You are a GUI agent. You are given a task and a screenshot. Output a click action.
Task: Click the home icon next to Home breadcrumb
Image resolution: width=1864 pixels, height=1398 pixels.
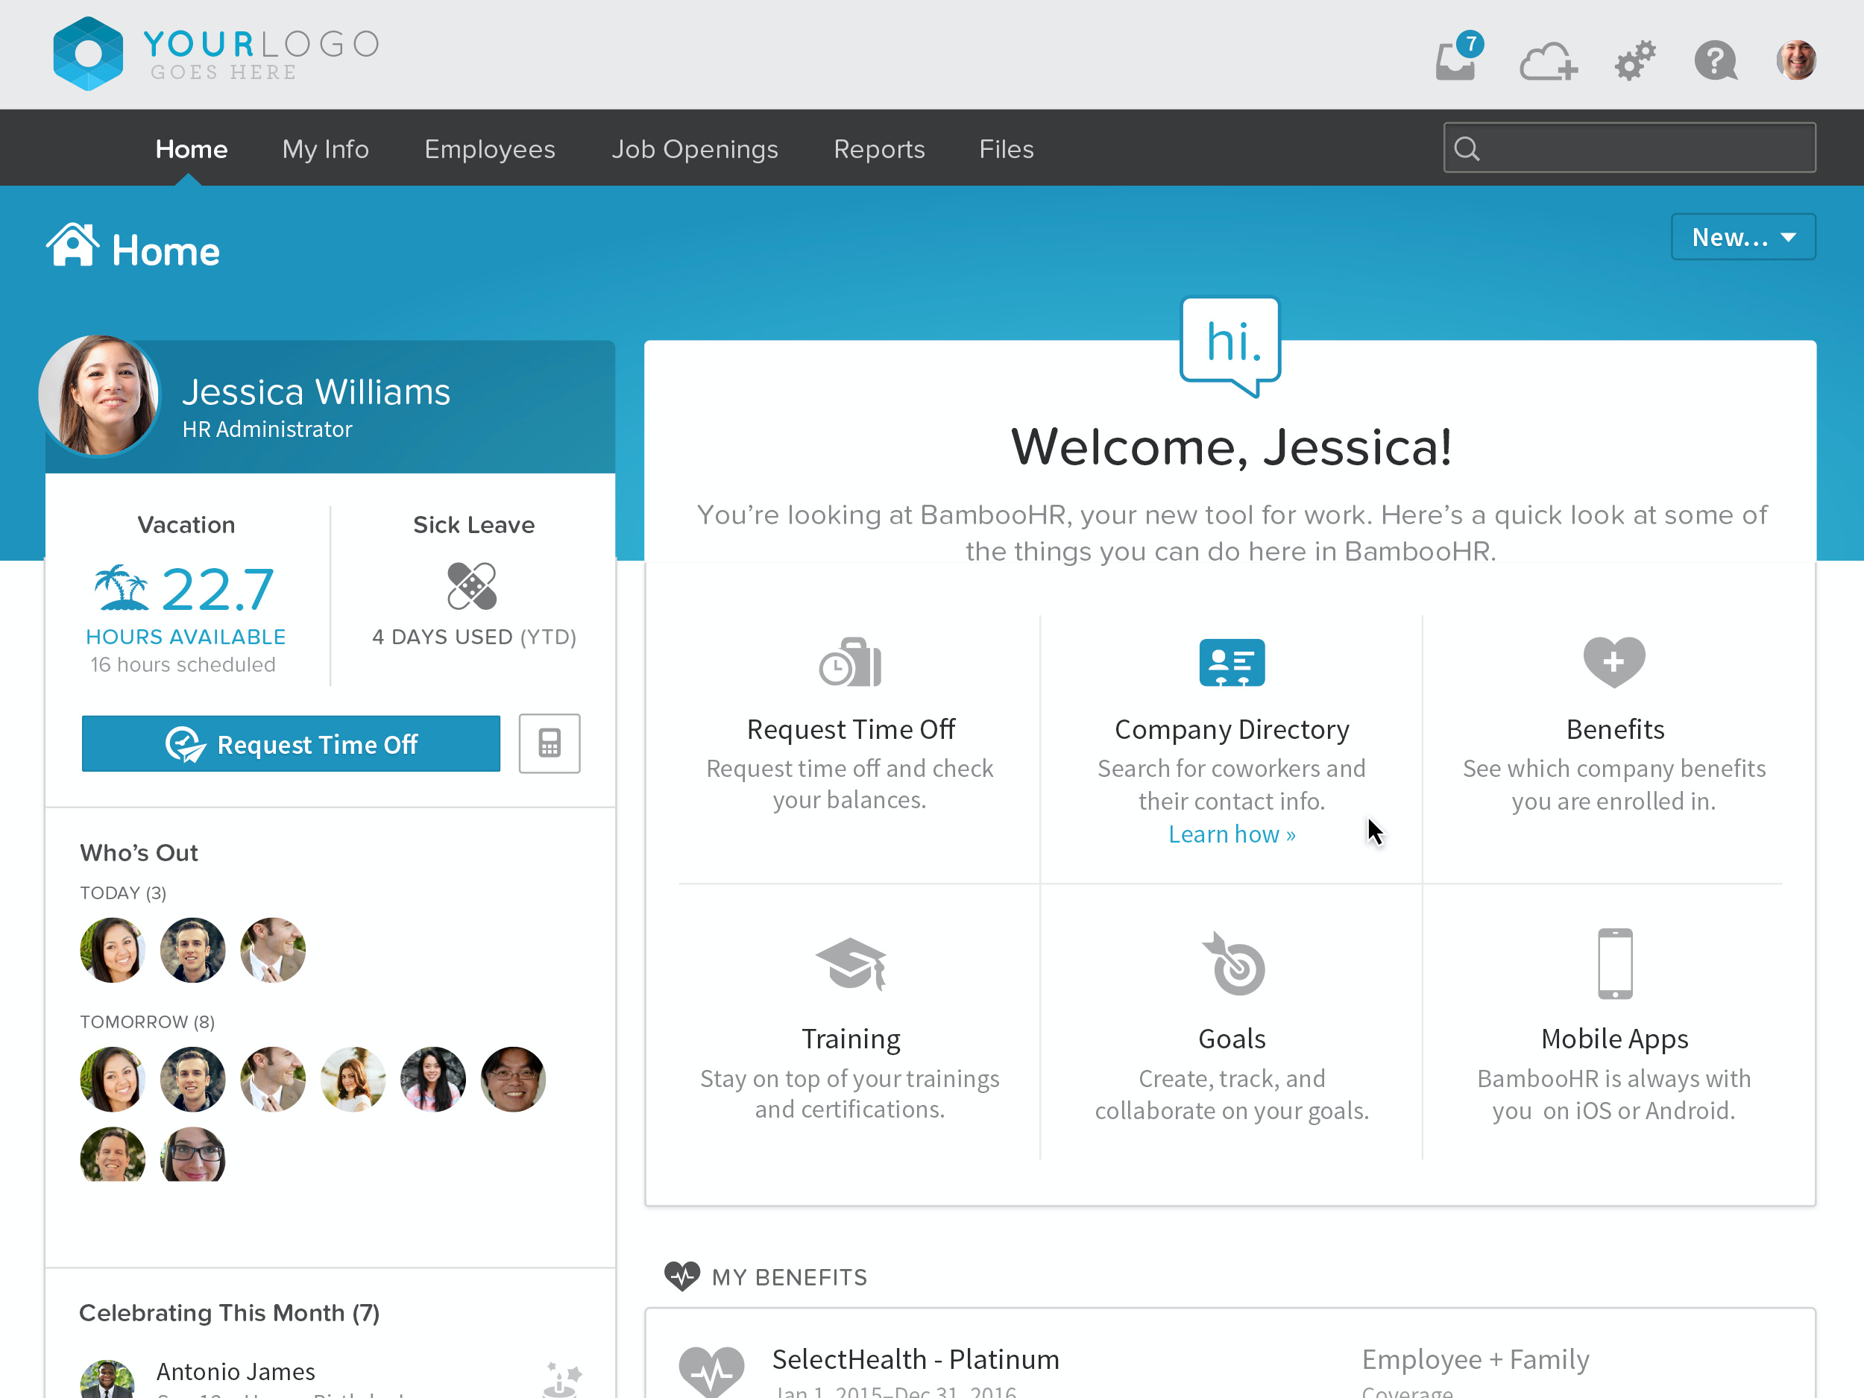(x=74, y=246)
